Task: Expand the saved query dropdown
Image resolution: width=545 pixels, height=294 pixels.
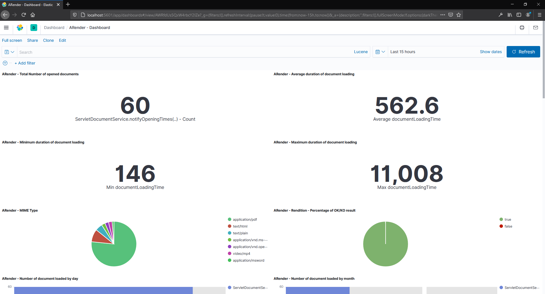Action: click(9, 52)
